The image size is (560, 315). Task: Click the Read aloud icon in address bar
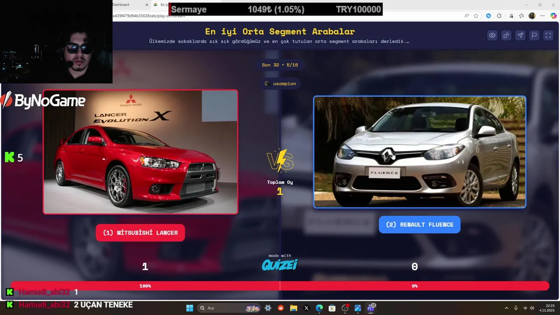467,16
